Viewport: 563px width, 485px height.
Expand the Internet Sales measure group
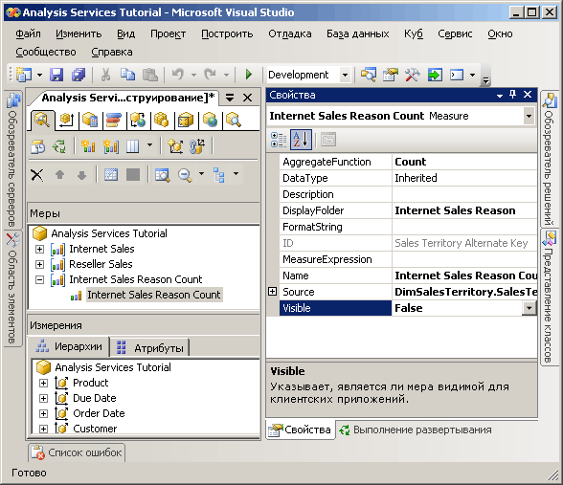pos(40,249)
